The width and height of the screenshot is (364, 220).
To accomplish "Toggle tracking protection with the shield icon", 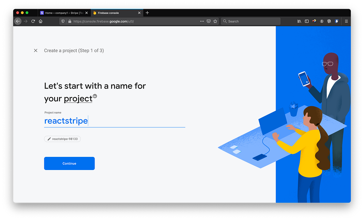I will tap(63, 21).
